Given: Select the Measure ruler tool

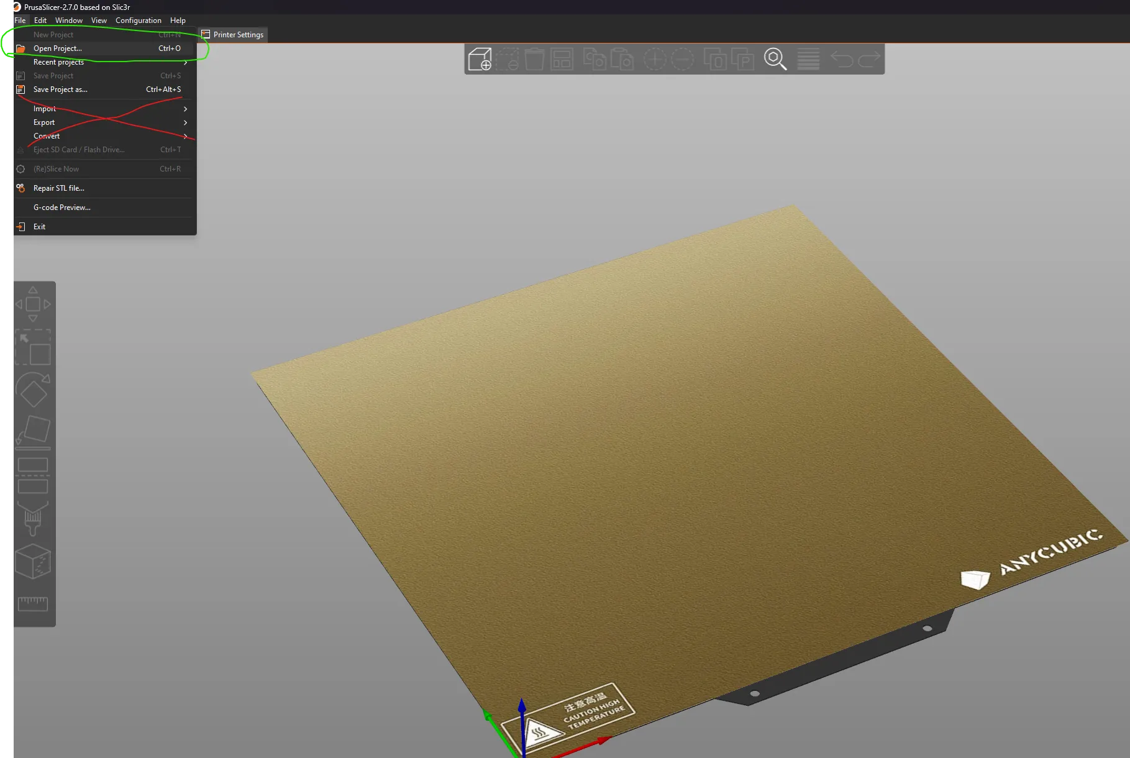Looking at the screenshot, I should [x=33, y=603].
